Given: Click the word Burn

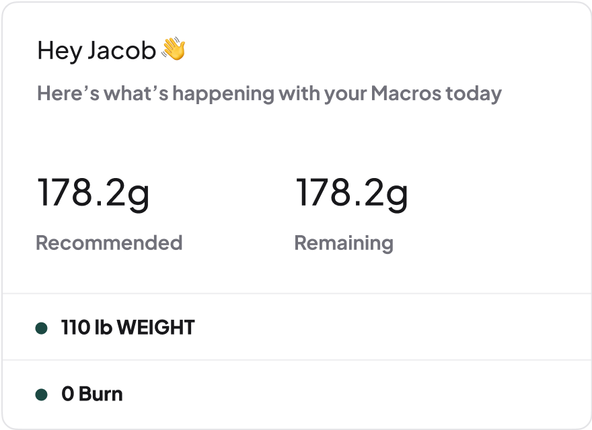Looking at the screenshot, I should coord(101,394).
